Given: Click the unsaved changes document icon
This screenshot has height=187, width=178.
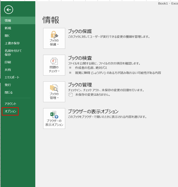Looking at the screenshot, I should pos(70,95).
